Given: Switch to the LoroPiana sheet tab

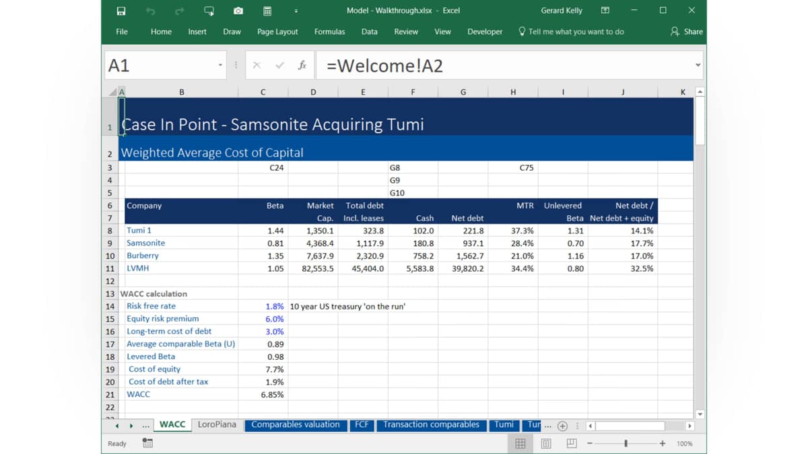Looking at the screenshot, I should (x=217, y=424).
